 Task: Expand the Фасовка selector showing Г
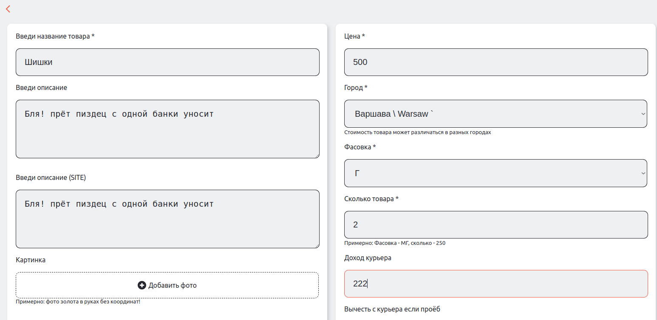(495, 173)
